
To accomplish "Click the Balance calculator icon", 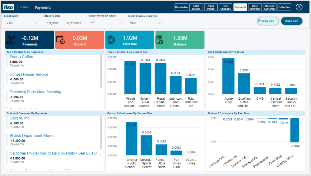I will tap(160, 40).
